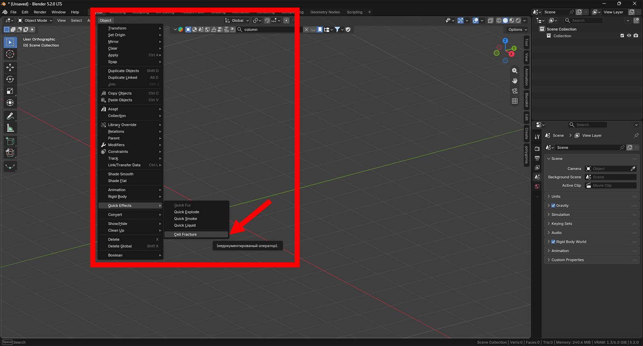The height and width of the screenshot is (346, 643).
Task: Pick the Scale tool
Action: point(10,91)
